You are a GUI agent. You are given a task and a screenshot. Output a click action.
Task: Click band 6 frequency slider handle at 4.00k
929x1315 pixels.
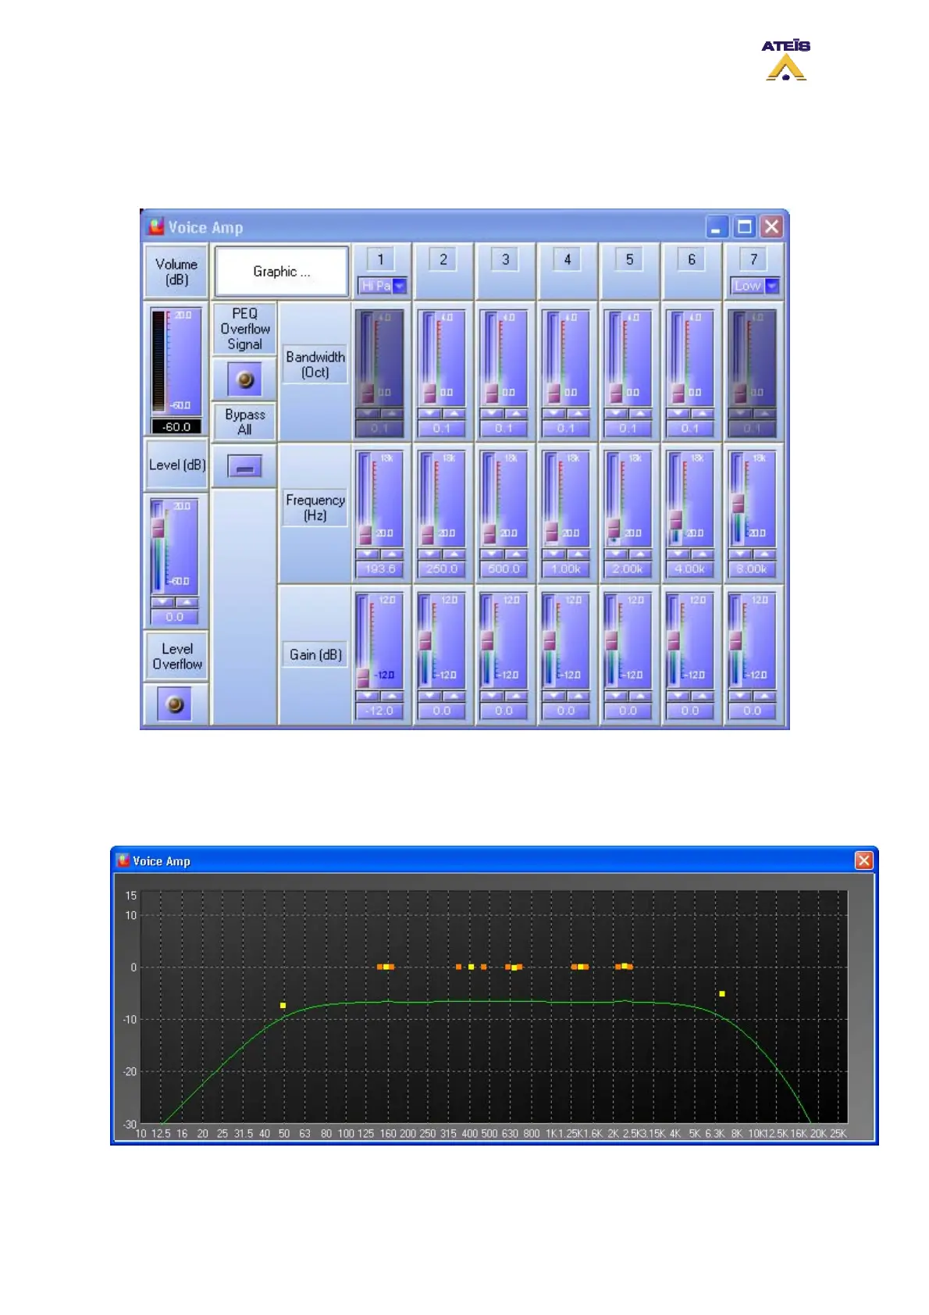(x=676, y=520)
